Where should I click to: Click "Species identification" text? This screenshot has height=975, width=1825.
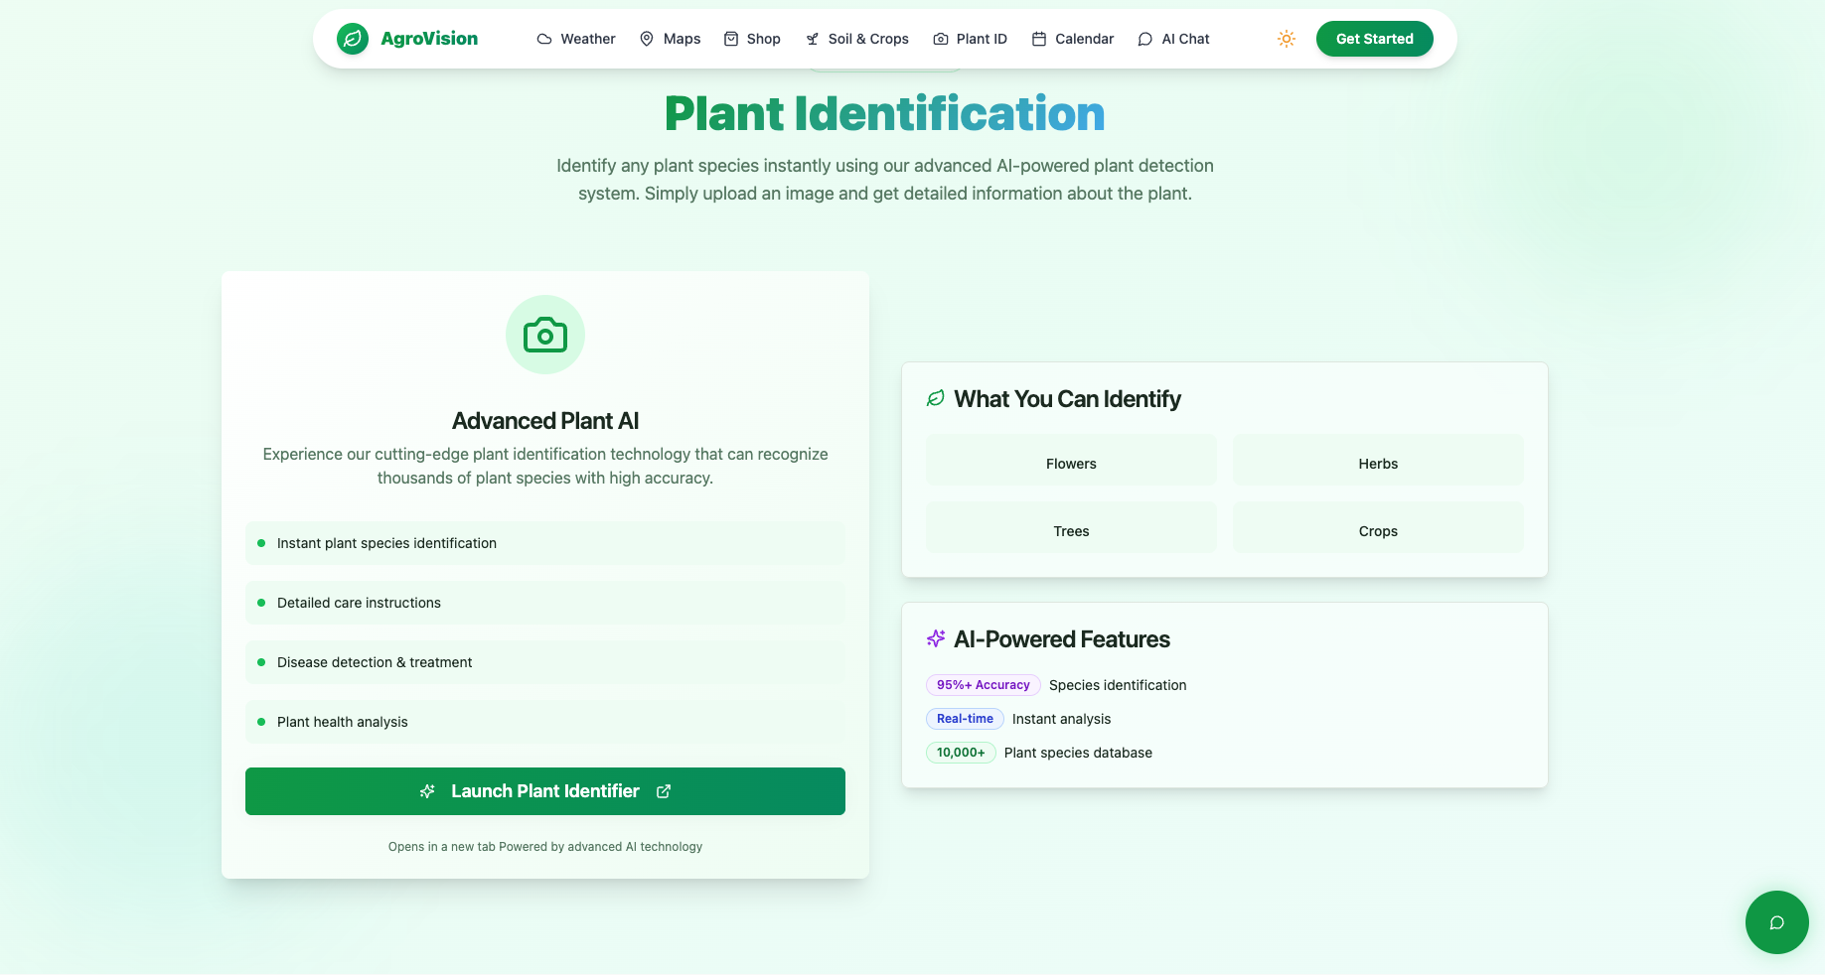pyautogui.click(x=1118, y=685)
